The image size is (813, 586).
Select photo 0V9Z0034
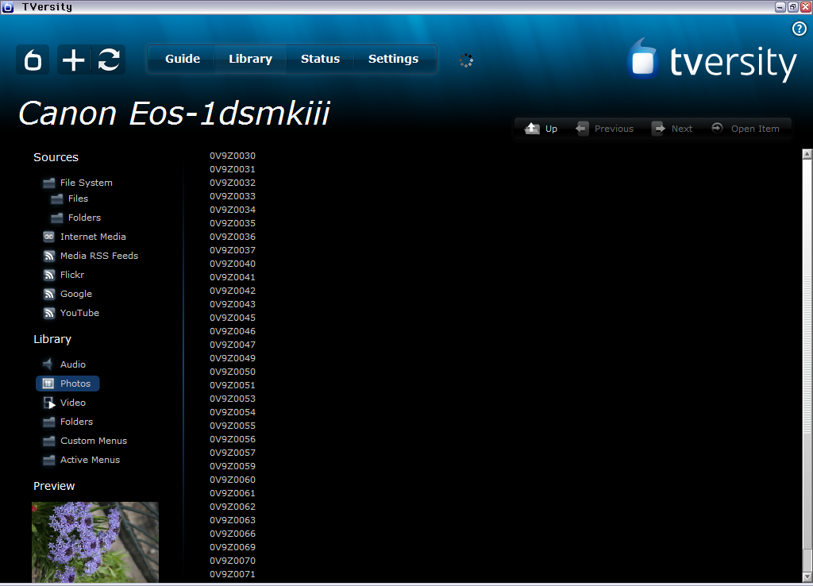pyautogui.click(x=233, y=210)
